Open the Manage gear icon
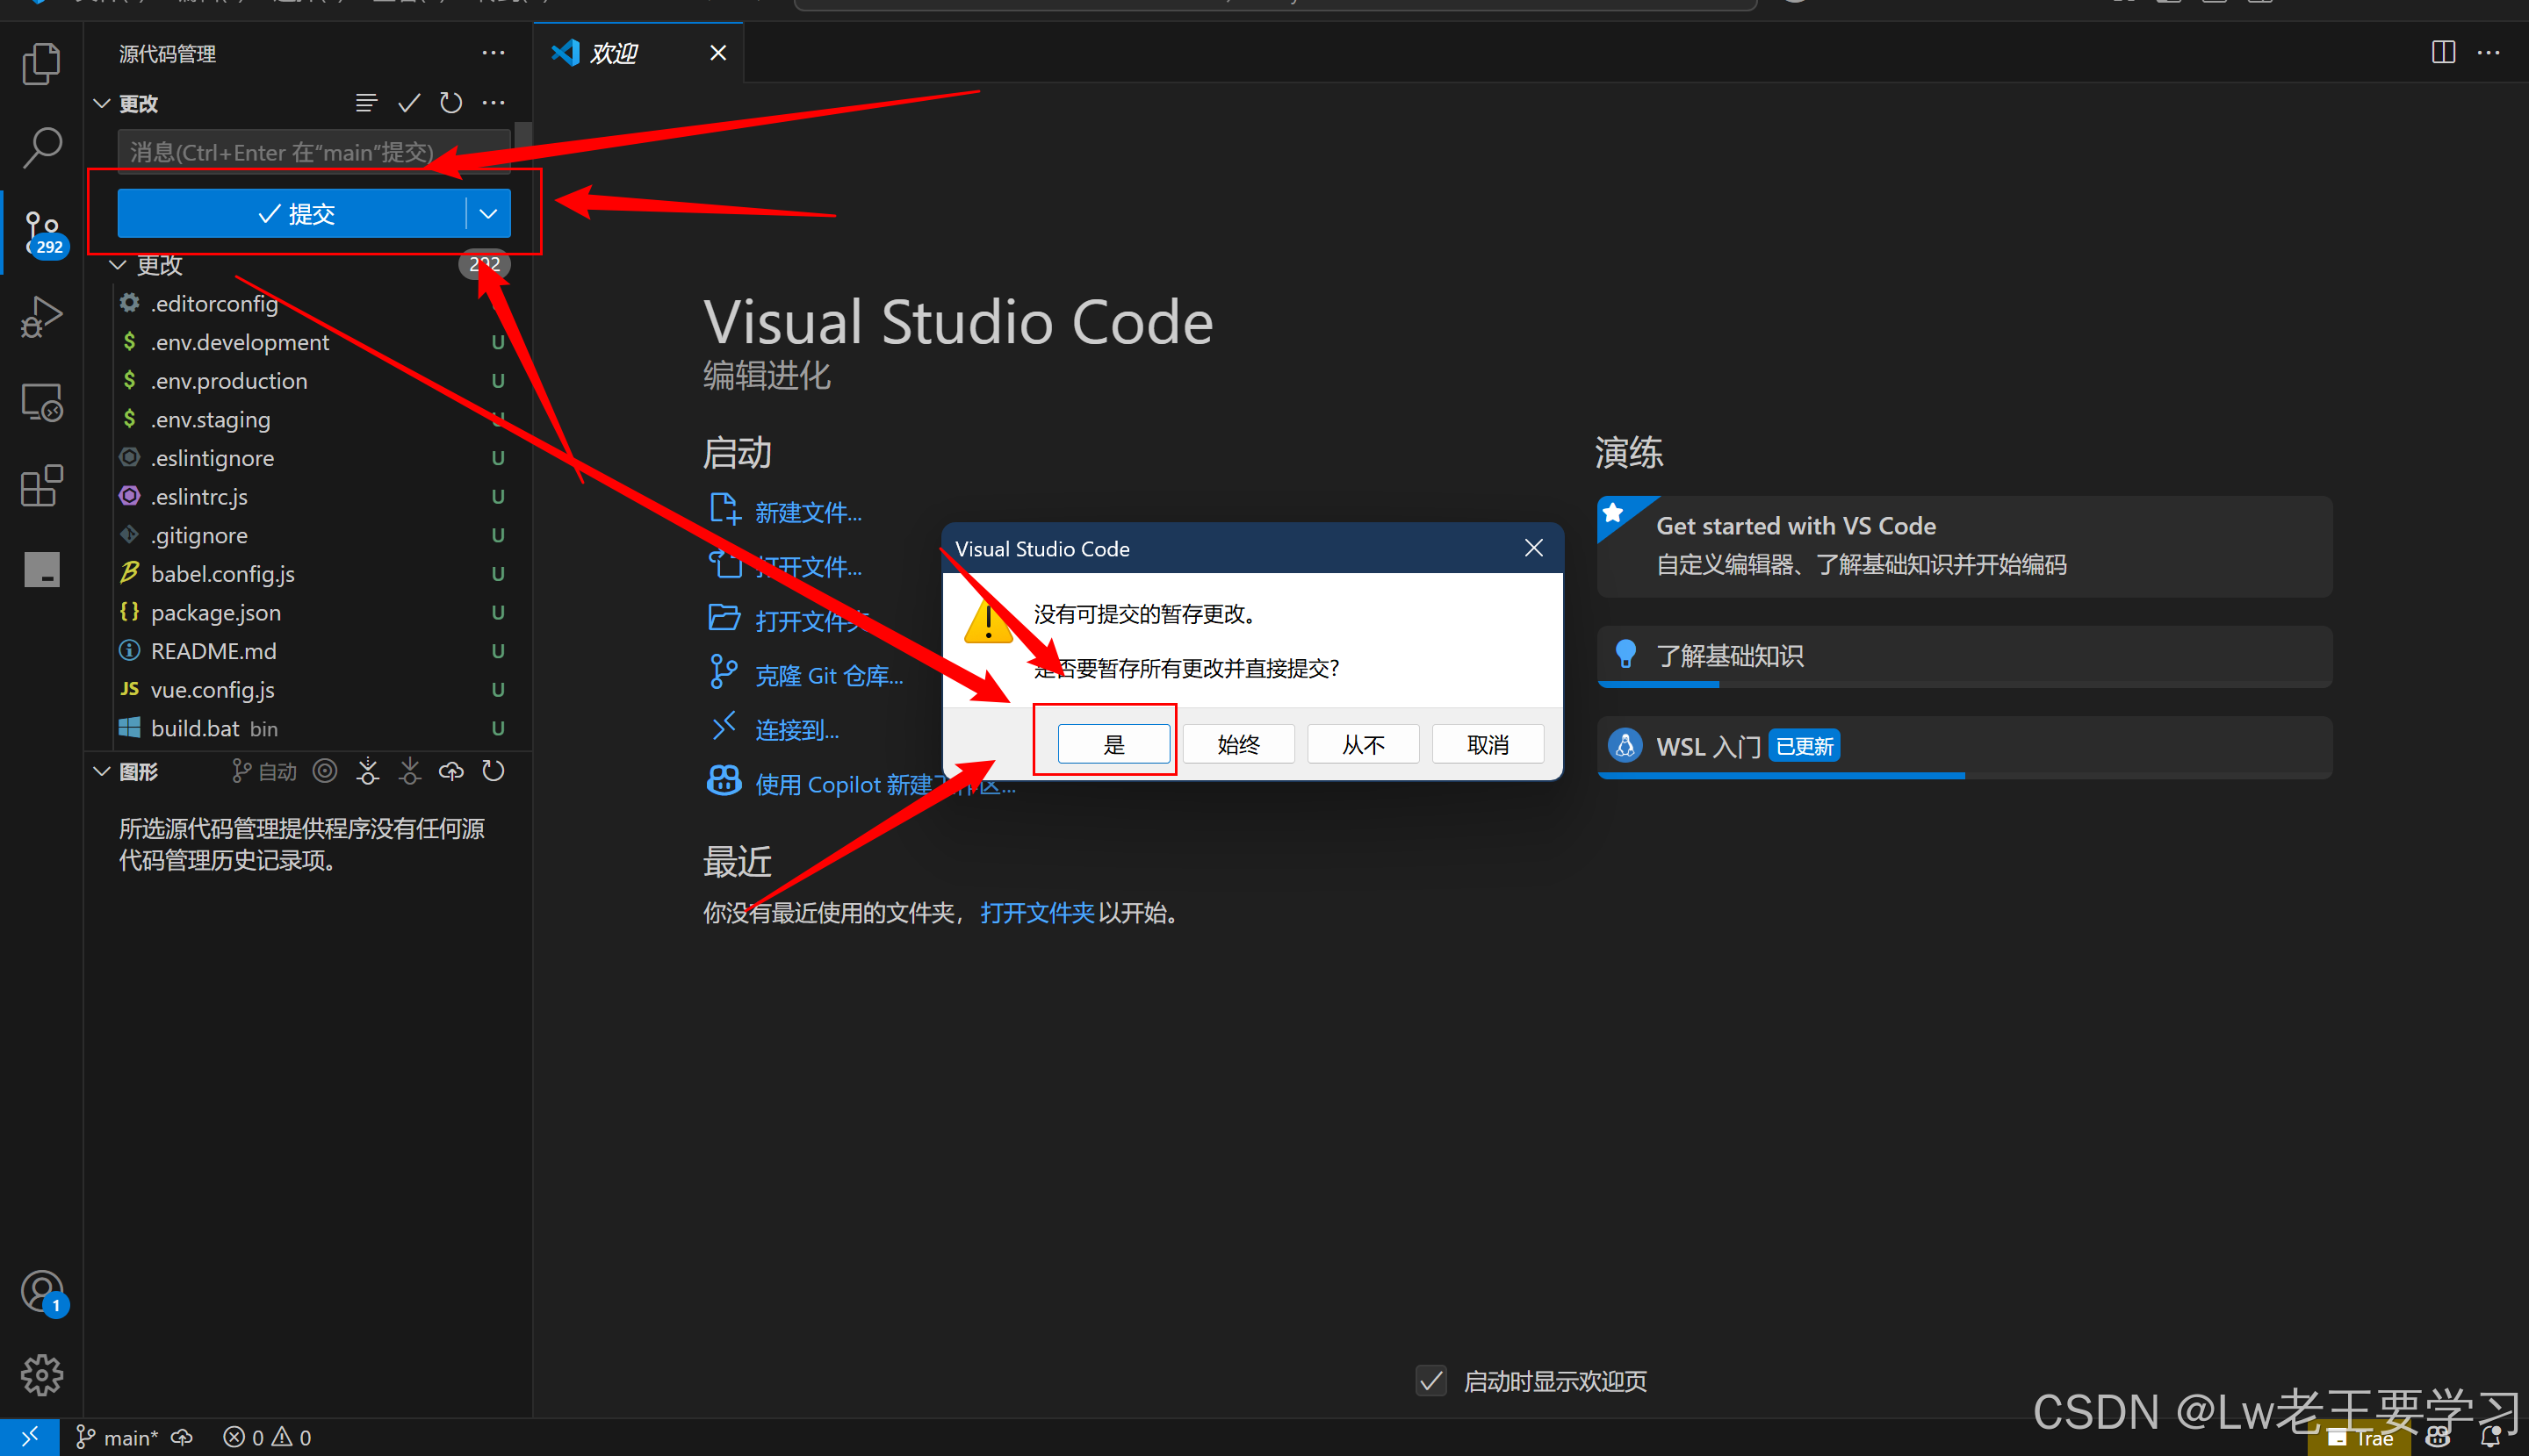This screenshot has width=2529, height=1456. (x=41, y=1375)
